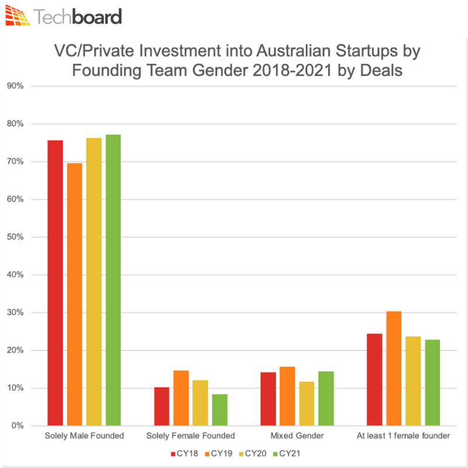Screen dimensions: 468x468
Task: Select the orange CY19 At least 1 female founder bar
Action: (x=394, y=369)
